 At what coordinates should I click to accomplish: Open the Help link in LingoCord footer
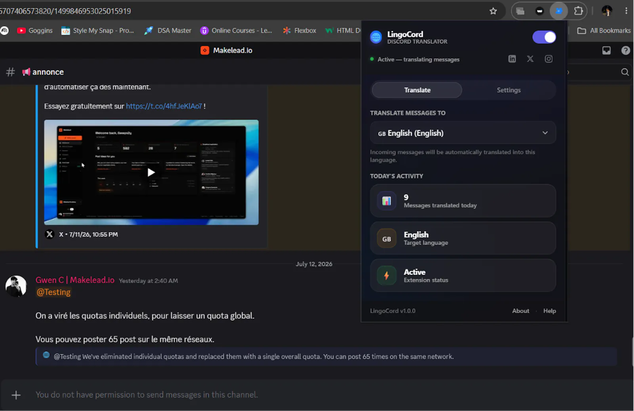point(549,311)
